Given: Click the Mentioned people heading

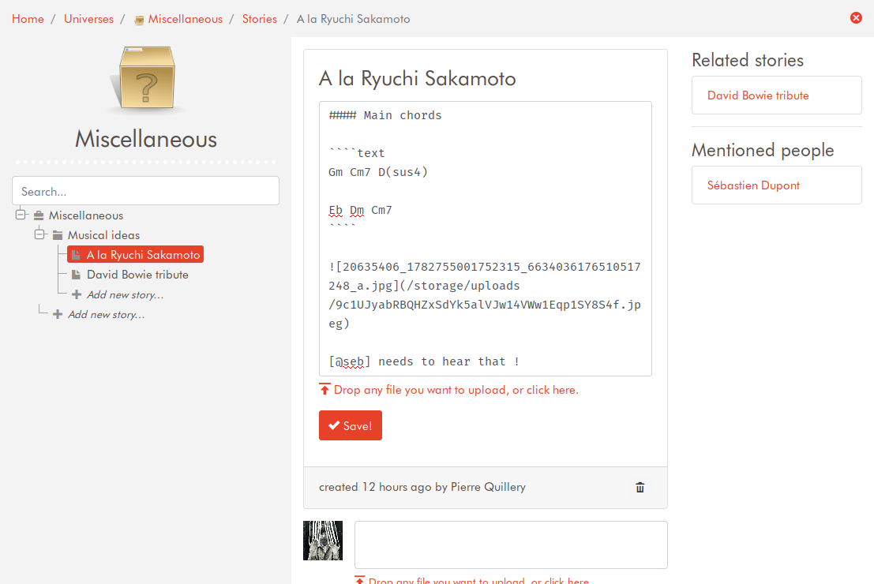Looking at the screenshot, I should click(x=763, y=150).
